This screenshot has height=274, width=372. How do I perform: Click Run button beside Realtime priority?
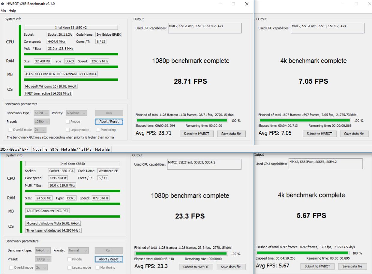pos(109,113)
